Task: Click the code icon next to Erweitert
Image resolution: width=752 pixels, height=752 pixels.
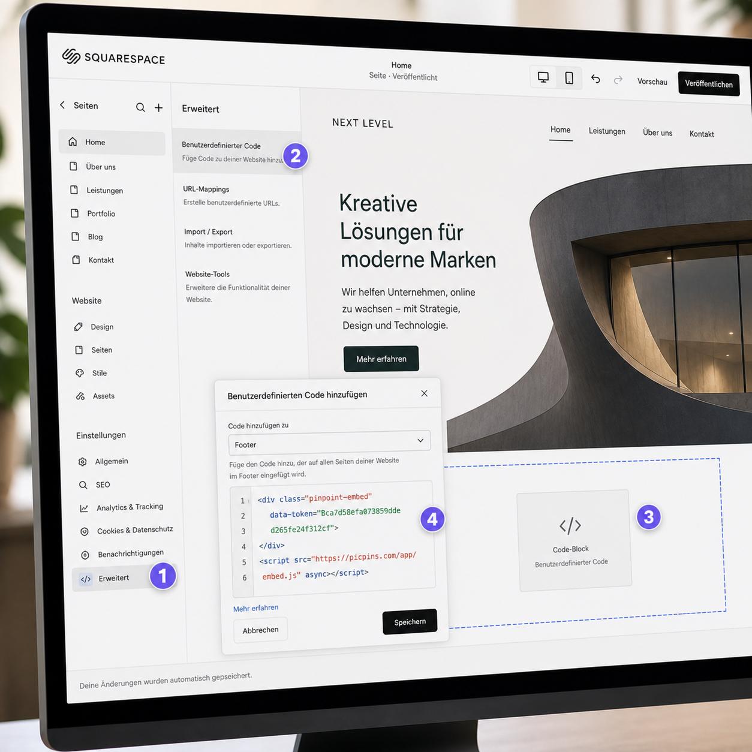Action: click(86, 579)
